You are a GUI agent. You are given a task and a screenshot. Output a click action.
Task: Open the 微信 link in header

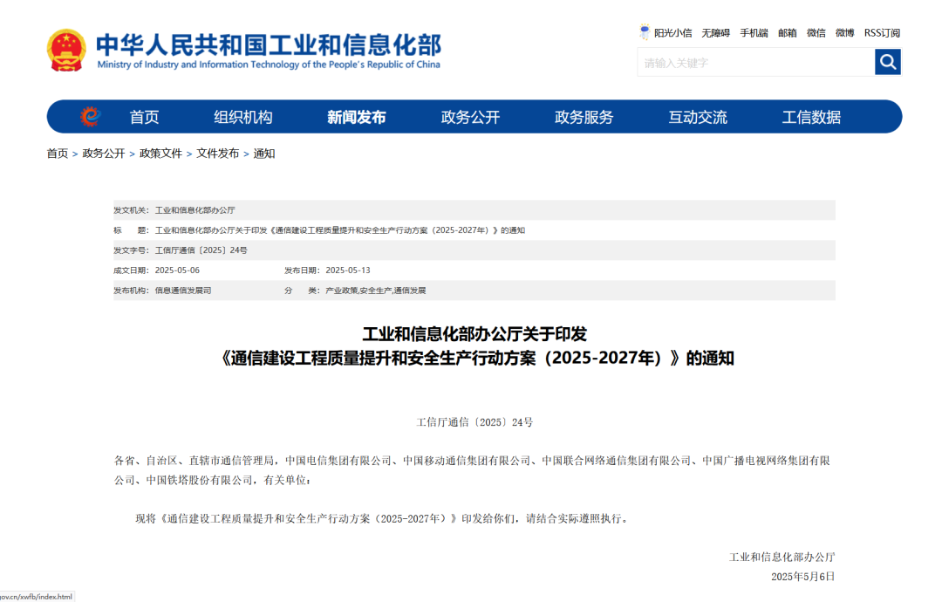coord(816,33)
